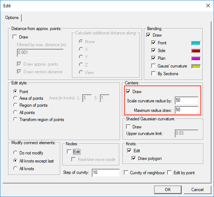Open the yellow Gauss' curvature color swatch
Viewport: 214px width, 197px height.
click(196, 66)
